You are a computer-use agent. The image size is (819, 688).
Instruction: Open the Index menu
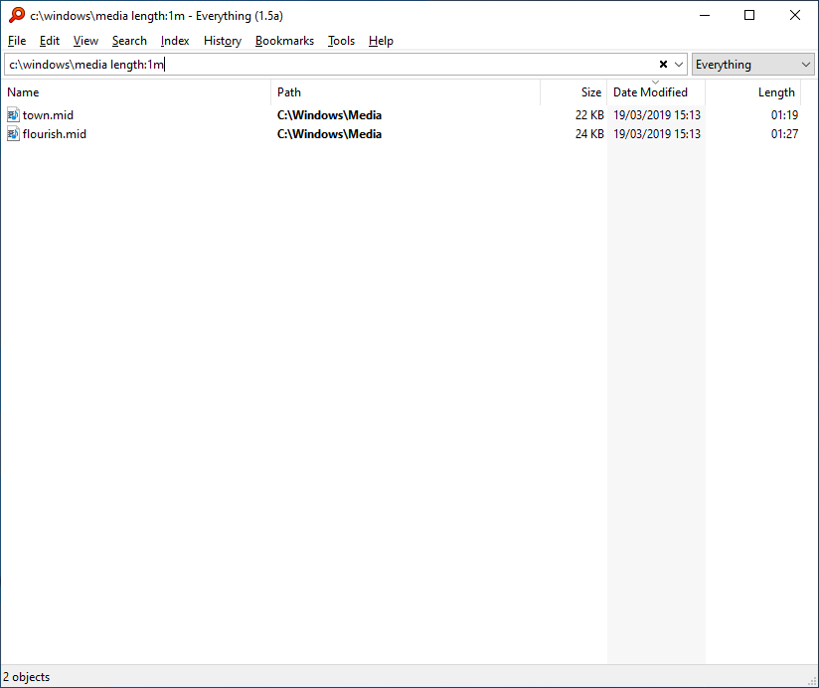pyautogui.click(x=175, y=41)
